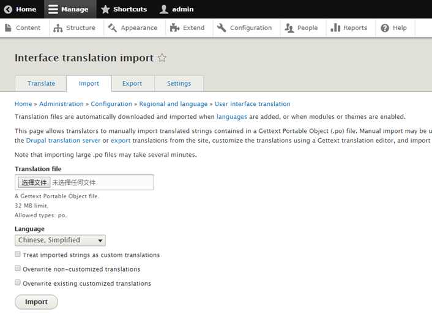Click the Home icon in top toolbar
The height and width of the screenshot is (317, 432).
pyautogui.click(x=9, y=9)
